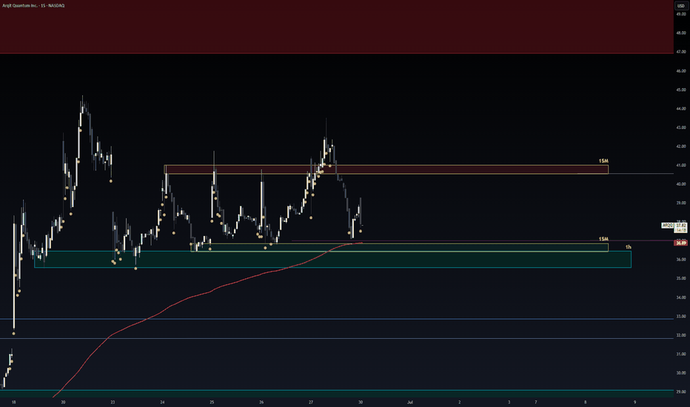Click date 24 on the time axis

(x=162, y=402)
